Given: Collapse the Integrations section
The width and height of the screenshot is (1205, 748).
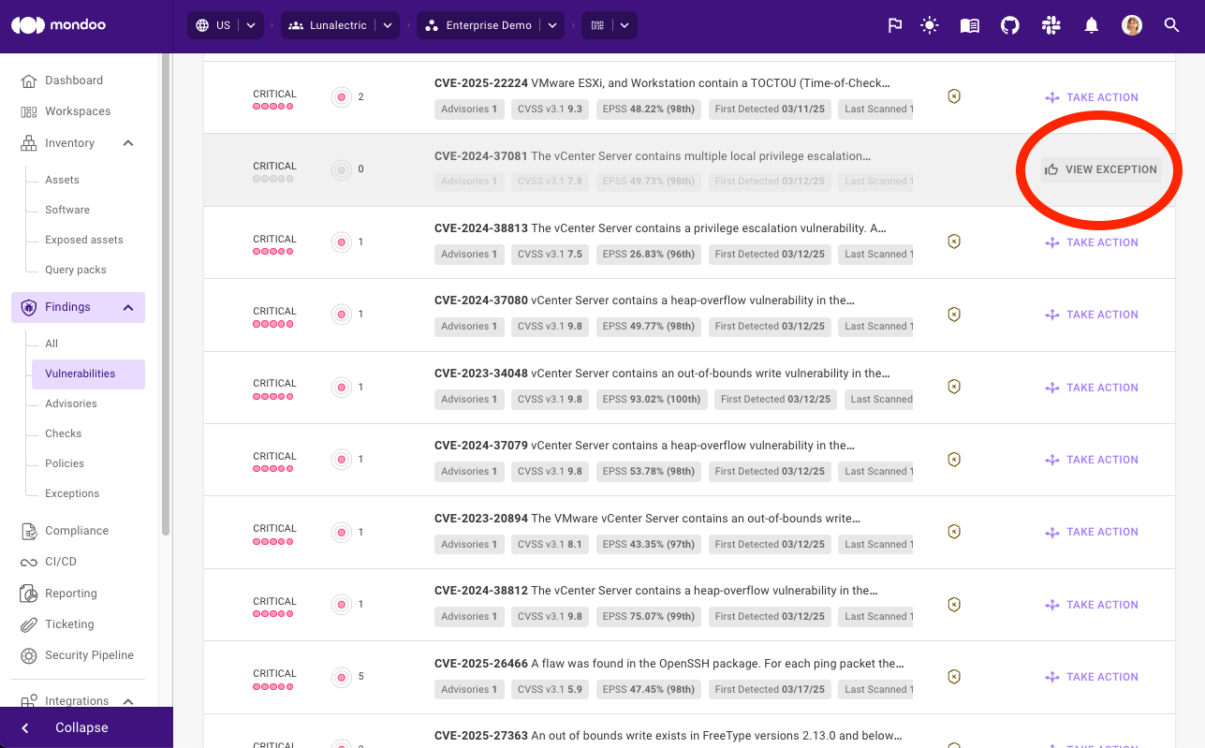Looking at the screenshot, I should [x=128, y=701].
